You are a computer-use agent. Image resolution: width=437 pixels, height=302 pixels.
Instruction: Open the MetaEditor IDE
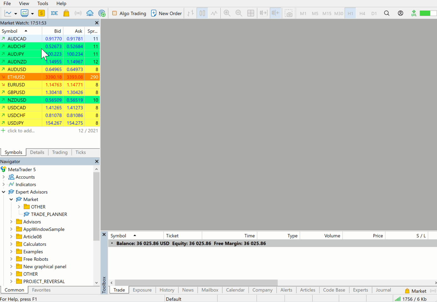pyautogui.click(x=54, y=13)
